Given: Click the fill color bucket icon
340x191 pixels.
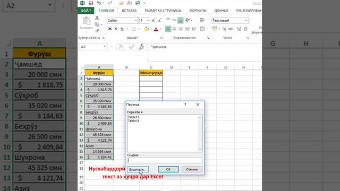Looking at the screenshot, I should [x=147, y=29].
